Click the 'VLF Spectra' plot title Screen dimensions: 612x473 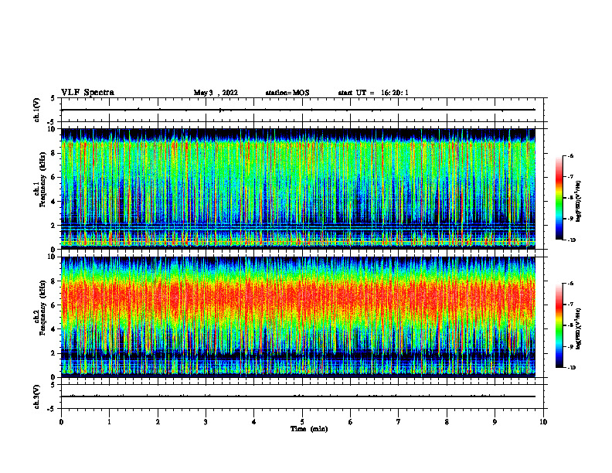pos(87,93)
